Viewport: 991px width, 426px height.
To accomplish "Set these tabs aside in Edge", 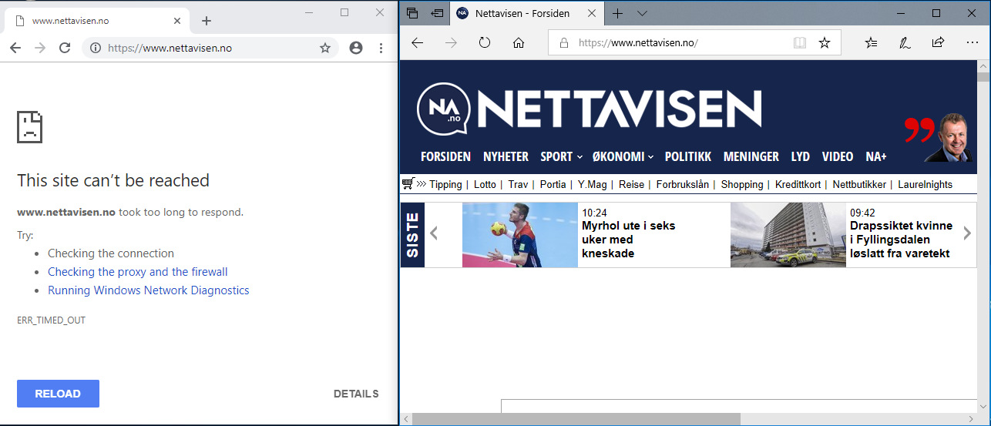I will 437,13.
